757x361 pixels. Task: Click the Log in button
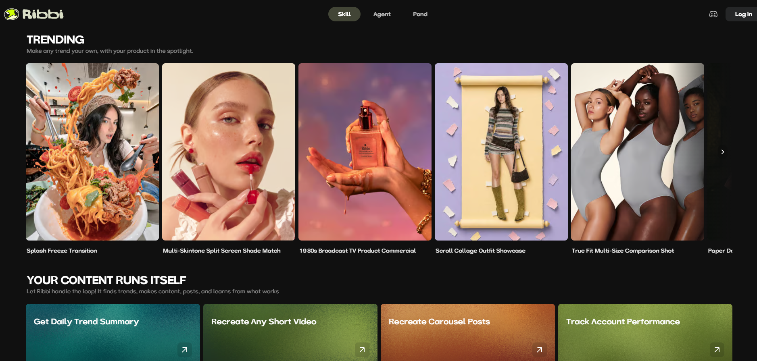pyautogui.click(x=742, y=14)
